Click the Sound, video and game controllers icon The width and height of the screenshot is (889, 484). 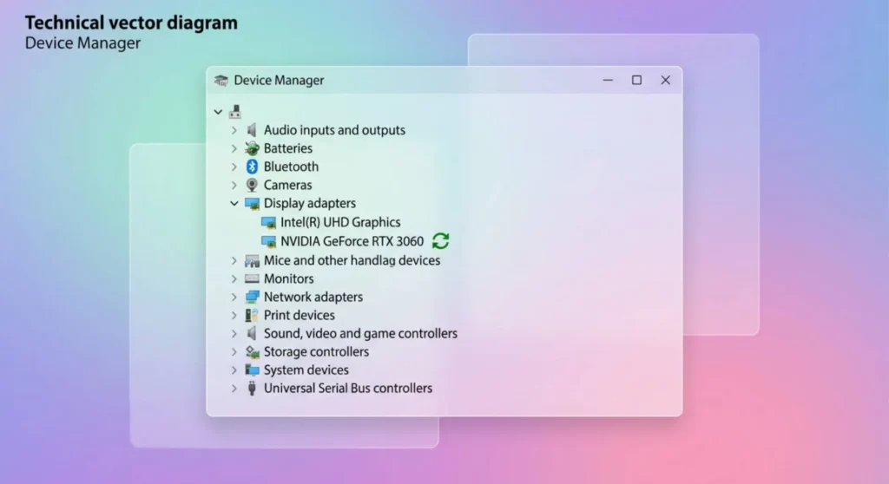tap(252, 333)
